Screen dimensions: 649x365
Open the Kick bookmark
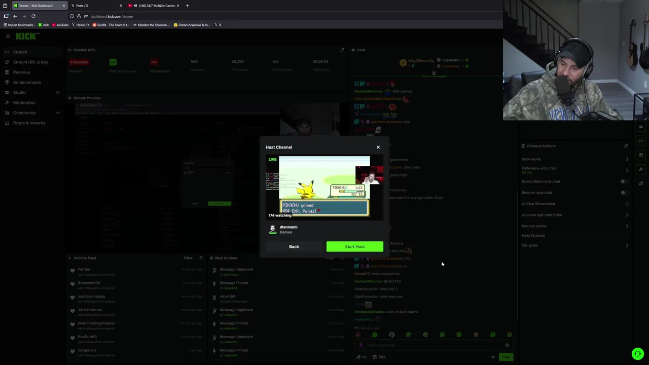[x=44, y=25]
